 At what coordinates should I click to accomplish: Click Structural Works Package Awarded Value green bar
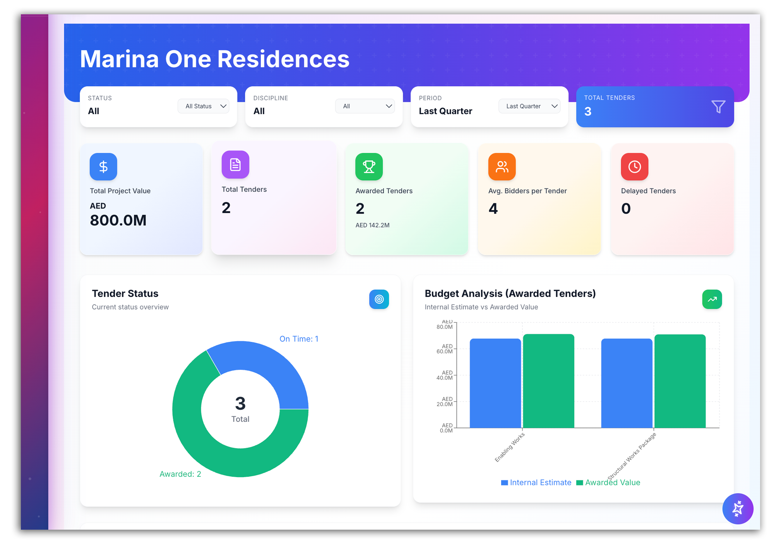click(680, 381)
